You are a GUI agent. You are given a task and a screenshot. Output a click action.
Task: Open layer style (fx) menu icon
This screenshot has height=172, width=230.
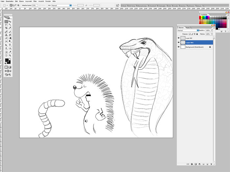tap(191, 163)
